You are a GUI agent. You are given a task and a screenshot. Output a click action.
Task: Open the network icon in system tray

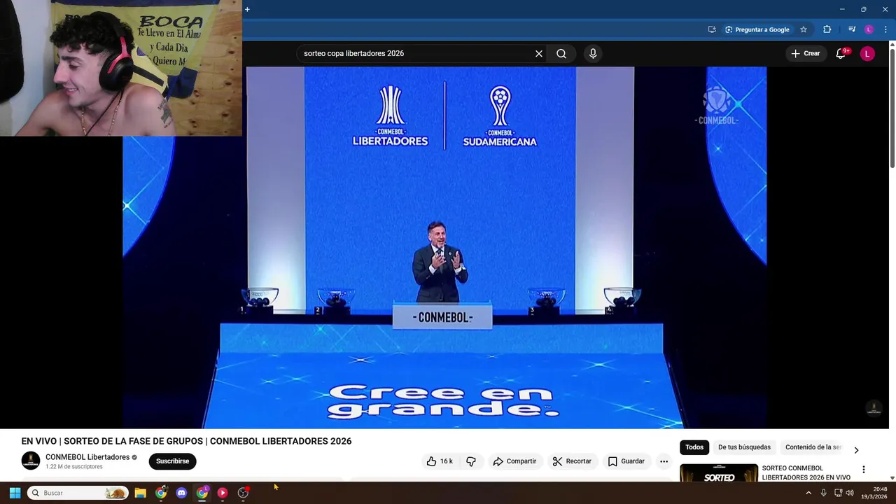click(x=838, y=493)
